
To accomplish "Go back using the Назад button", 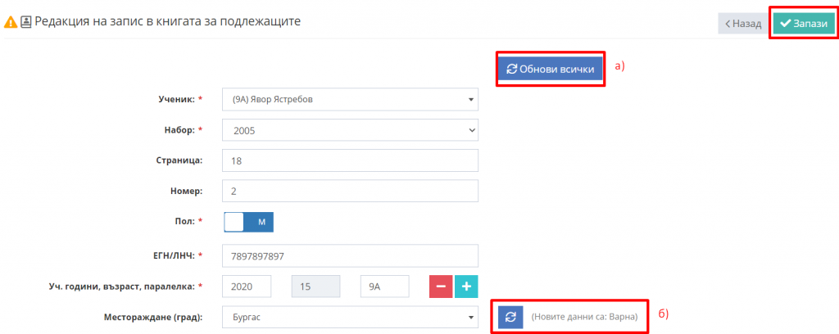I will click(x=742, y=24).
